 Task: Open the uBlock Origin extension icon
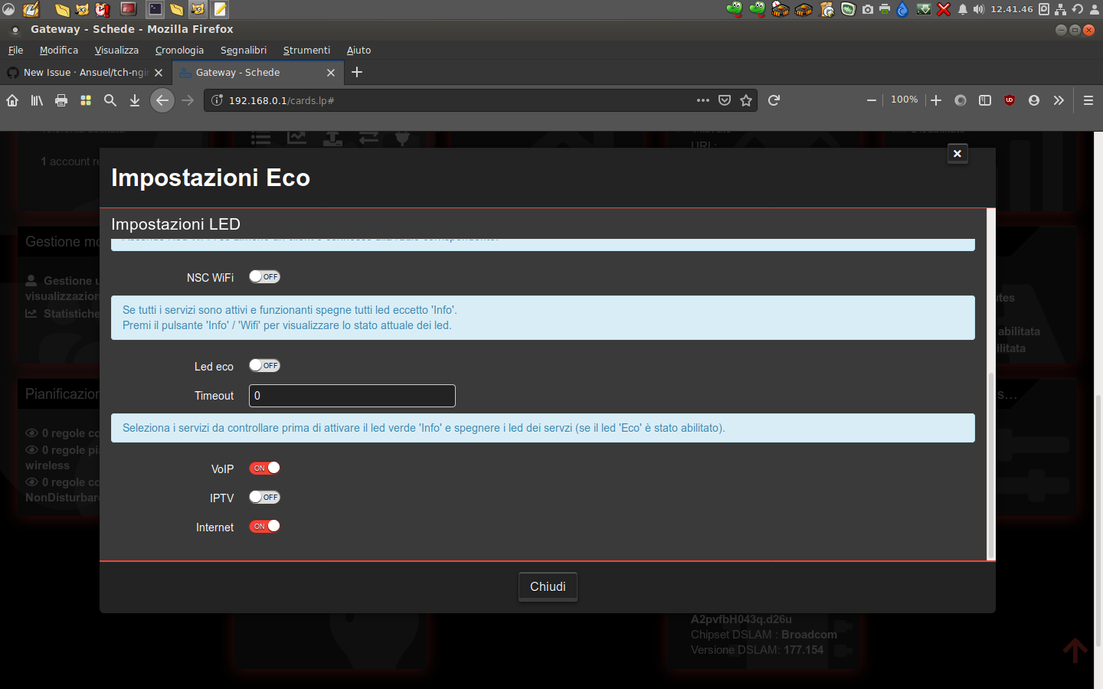pyautogui.click(x=1010, y=100)
